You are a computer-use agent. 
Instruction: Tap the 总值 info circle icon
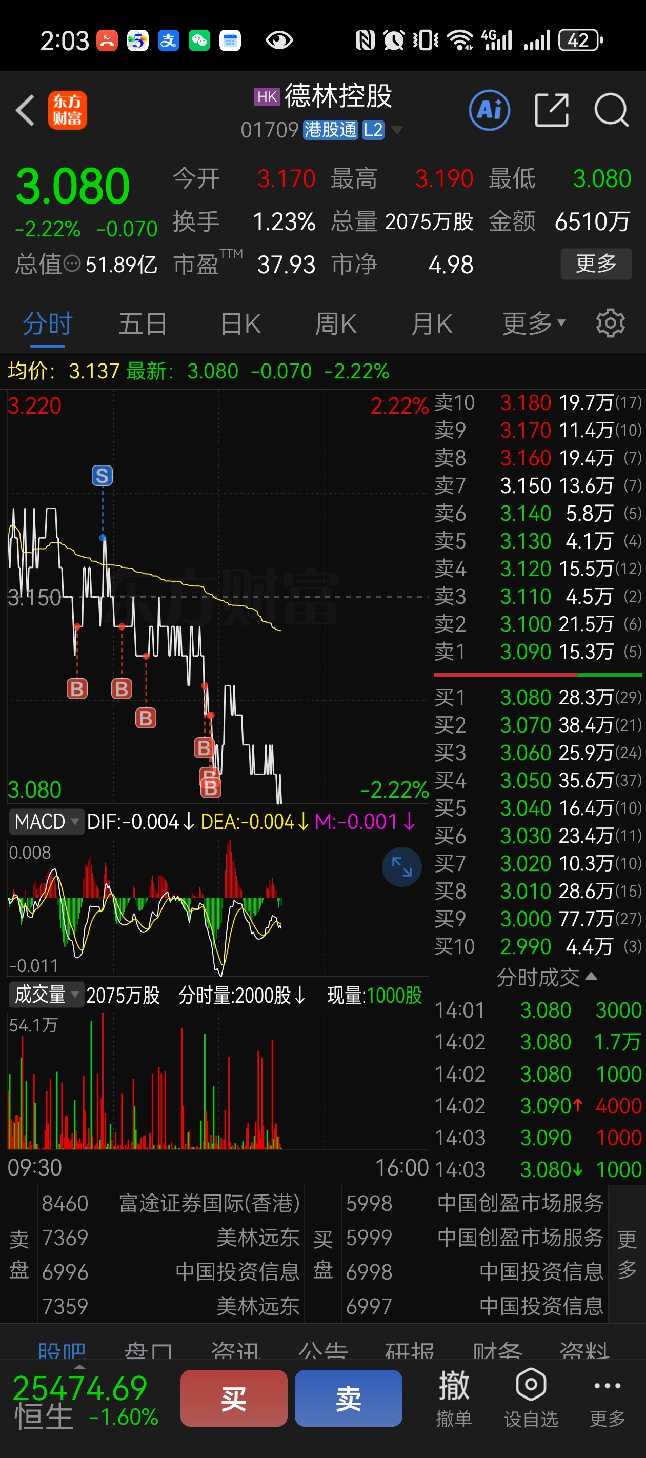click(x=72, y=264)
